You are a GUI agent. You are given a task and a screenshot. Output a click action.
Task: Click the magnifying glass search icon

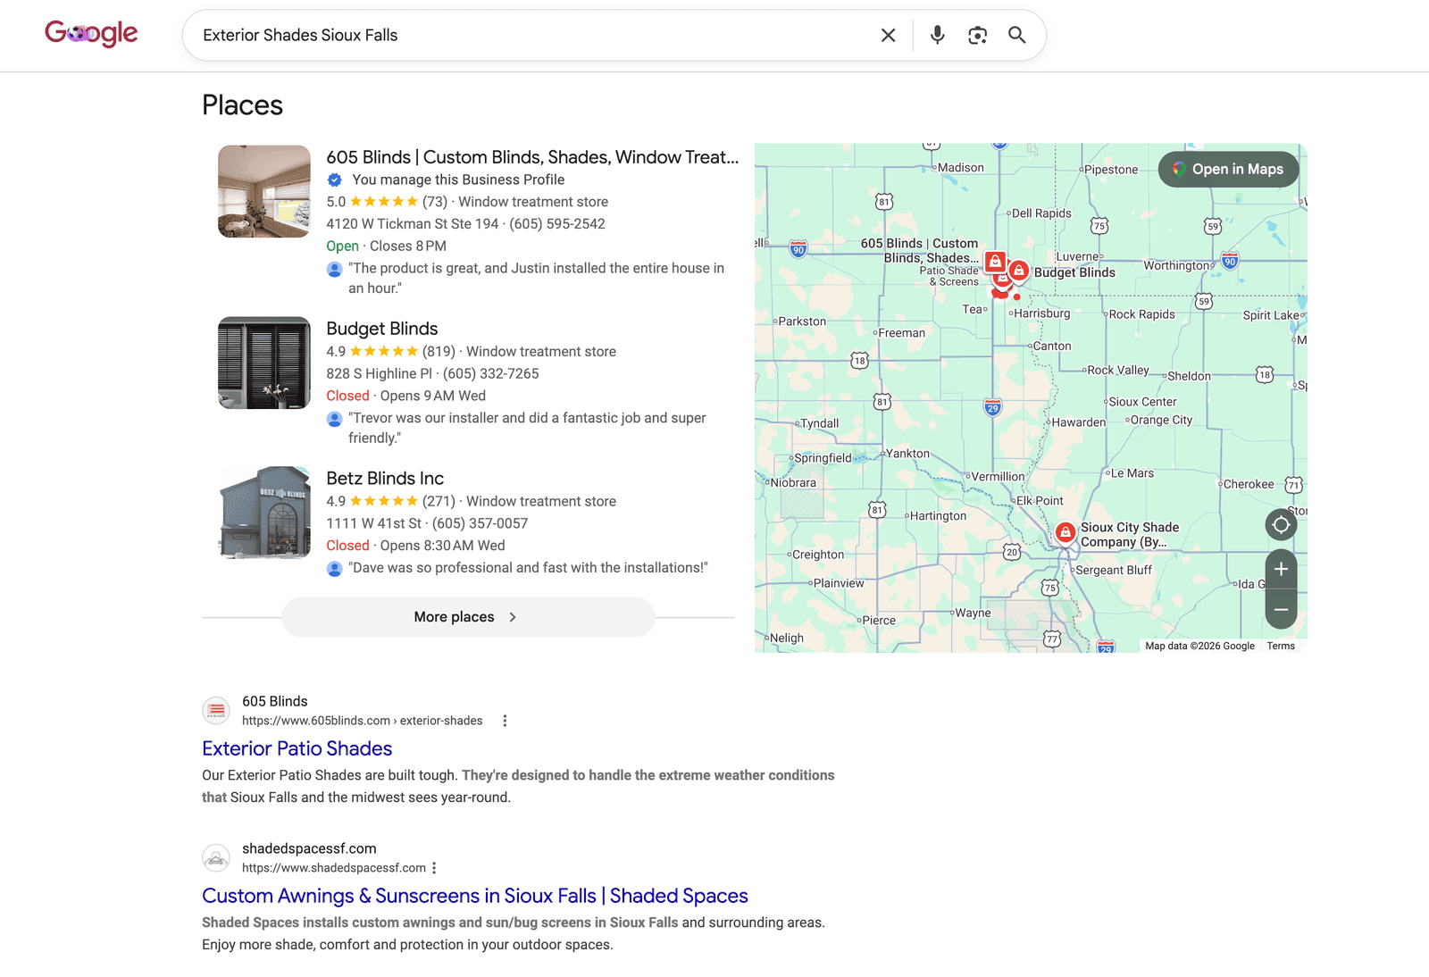(1016, 35)
